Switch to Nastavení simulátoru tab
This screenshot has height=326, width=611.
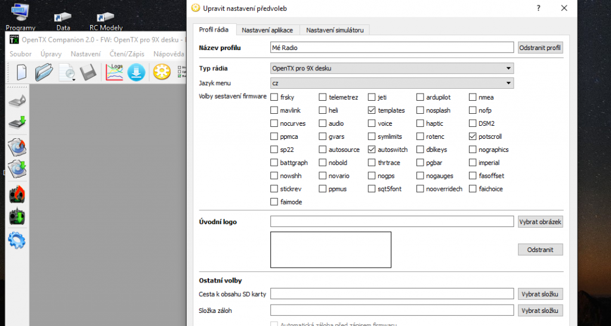(x=335, y=30)
